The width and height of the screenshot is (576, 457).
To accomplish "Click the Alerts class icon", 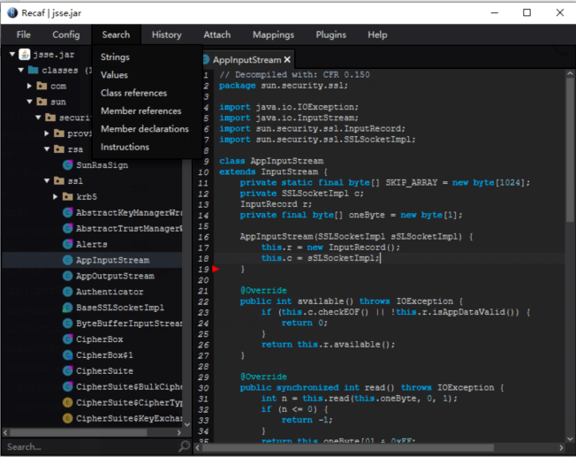I will pos(67,244).
